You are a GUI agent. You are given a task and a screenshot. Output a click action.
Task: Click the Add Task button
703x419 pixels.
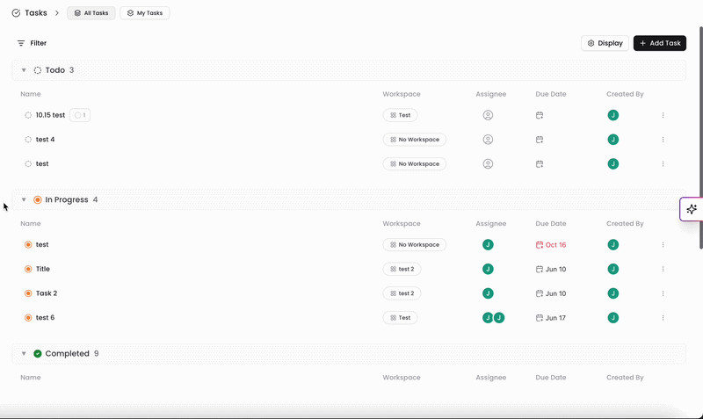click(x=660, y=43)
